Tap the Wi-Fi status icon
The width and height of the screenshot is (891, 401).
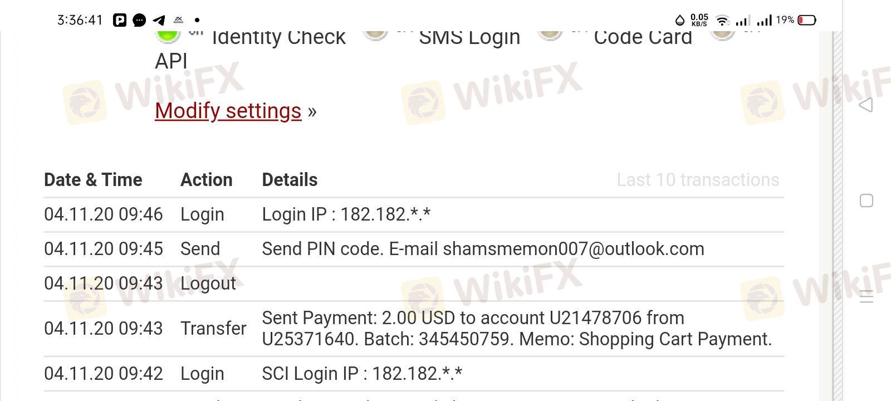tap(722, 21)
